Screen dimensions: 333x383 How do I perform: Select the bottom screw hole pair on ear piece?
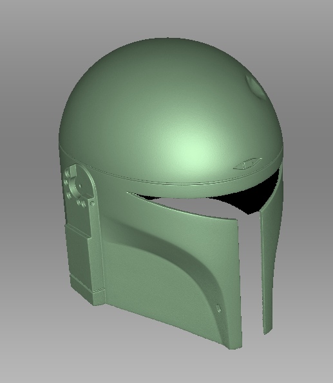point(82,202)
